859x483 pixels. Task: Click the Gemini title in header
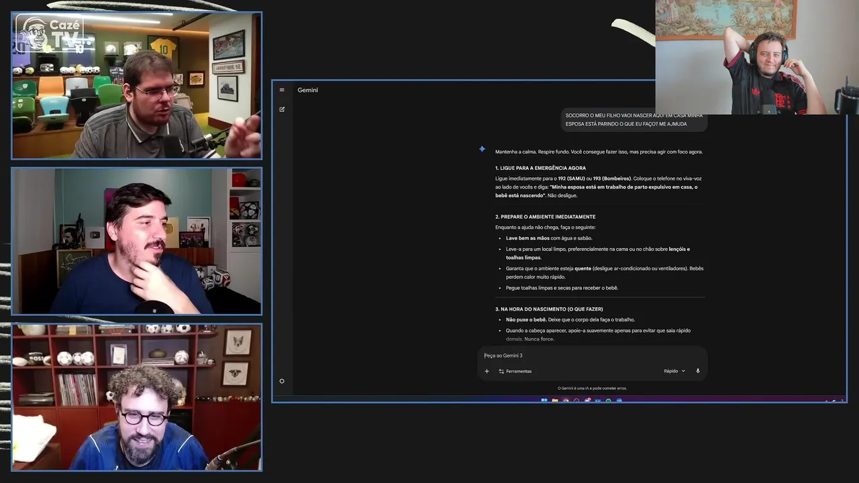click(308, 90)
